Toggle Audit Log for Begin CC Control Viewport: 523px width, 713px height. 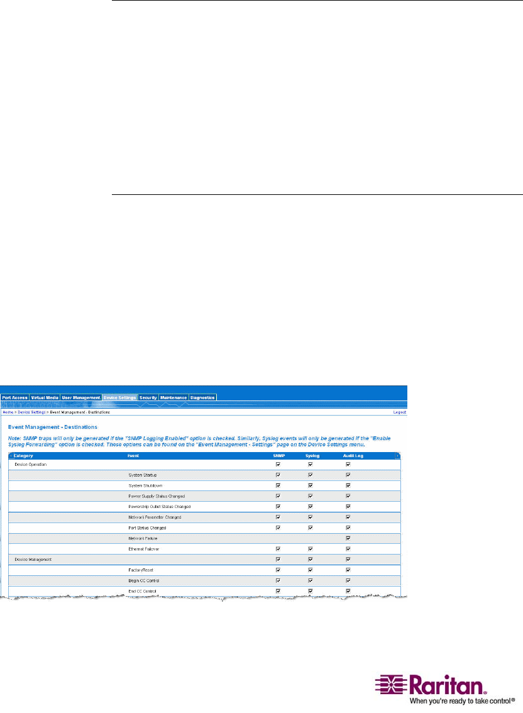348,580
